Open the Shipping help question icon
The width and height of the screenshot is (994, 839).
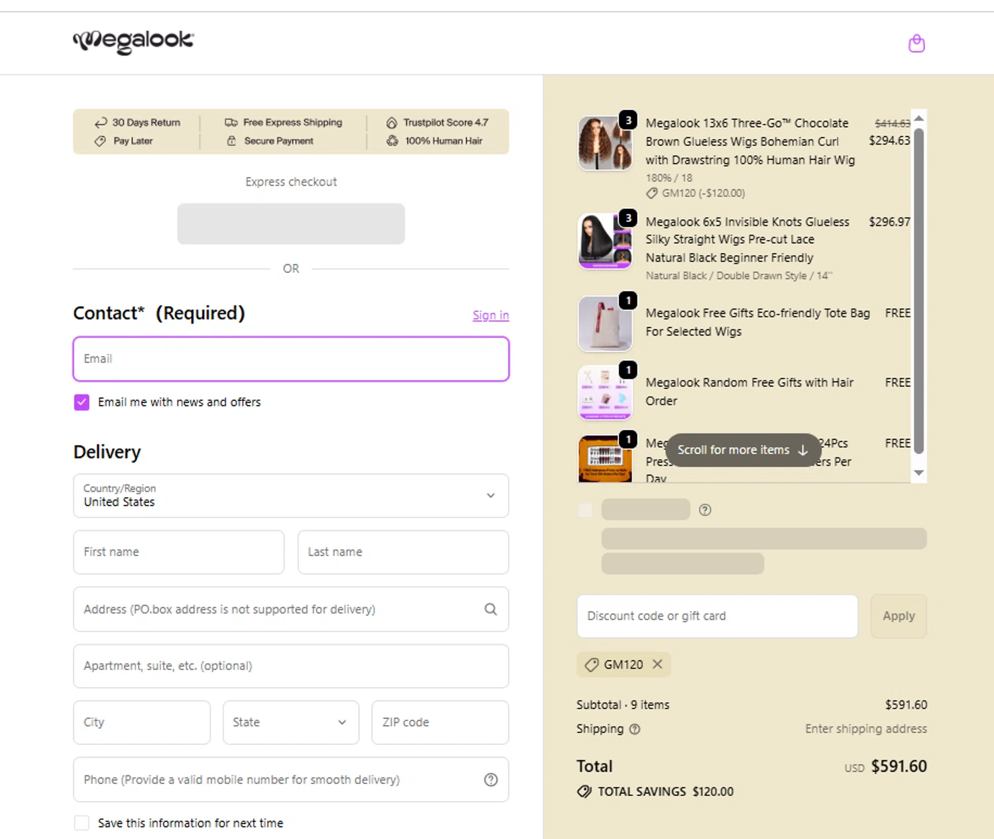pyautogui.click(x=635, y=729)
